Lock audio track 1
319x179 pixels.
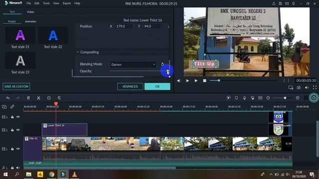tap(12, 168)
